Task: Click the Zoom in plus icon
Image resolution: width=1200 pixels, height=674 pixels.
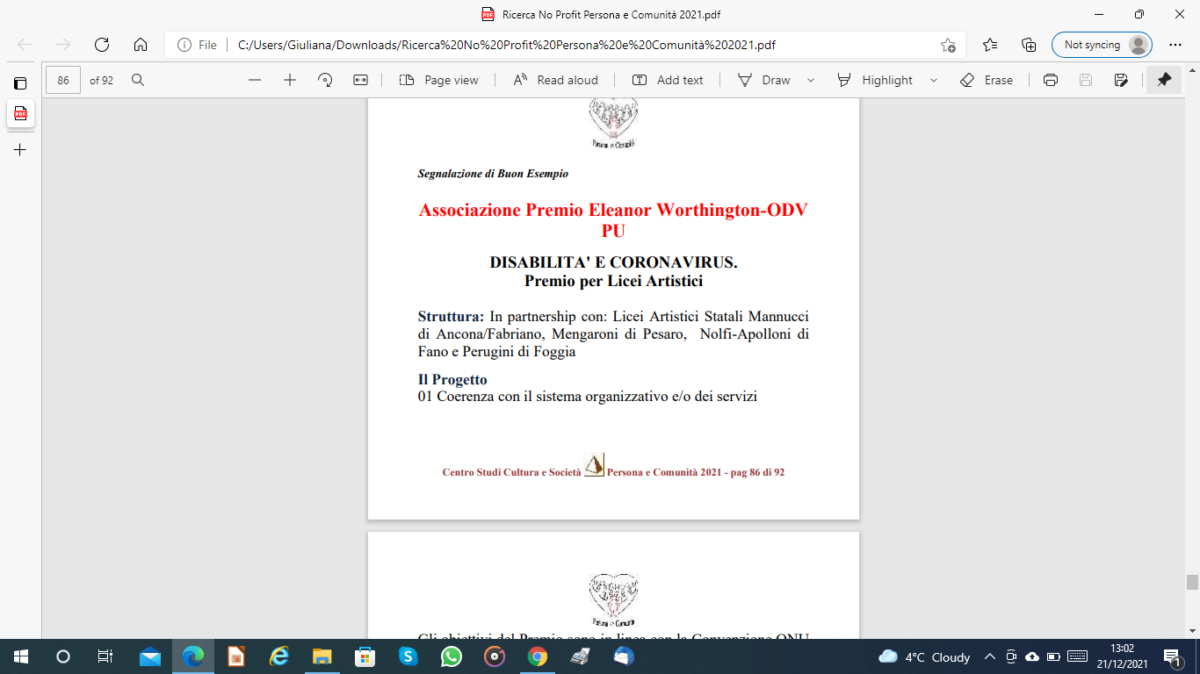Action: click(x=290, y=80)
